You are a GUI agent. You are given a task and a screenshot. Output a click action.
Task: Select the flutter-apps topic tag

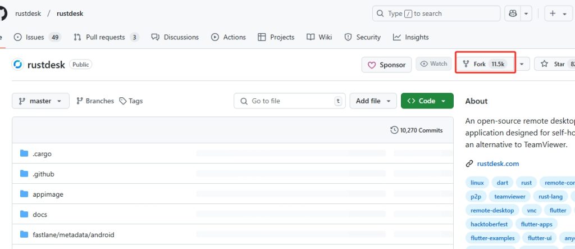click(x=536, y=224)
